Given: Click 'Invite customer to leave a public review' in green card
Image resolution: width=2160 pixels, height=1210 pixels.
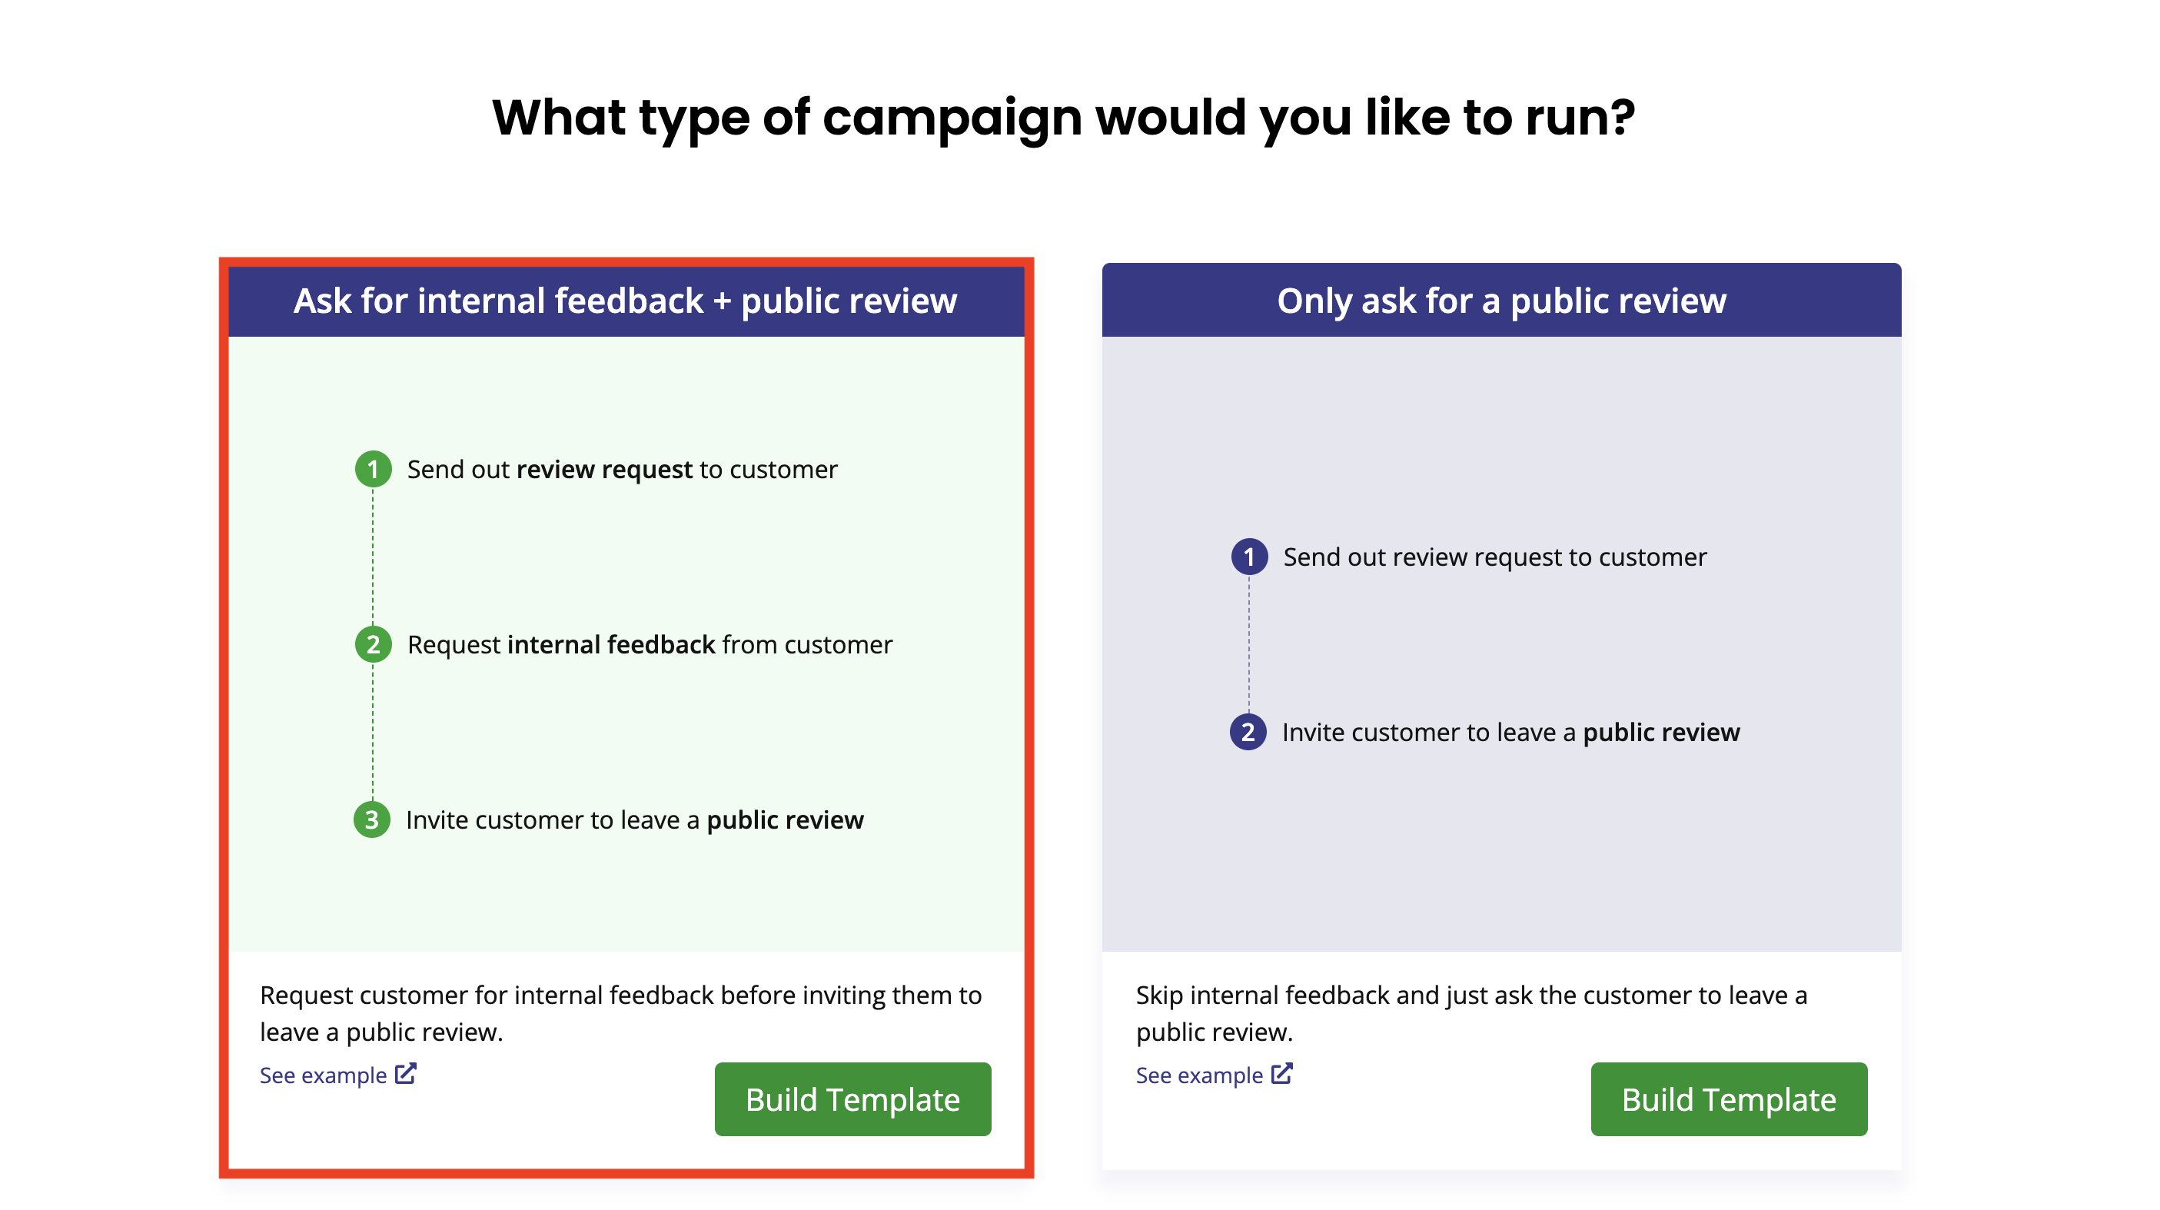Looking at the screenshot, I should point(635,820).
